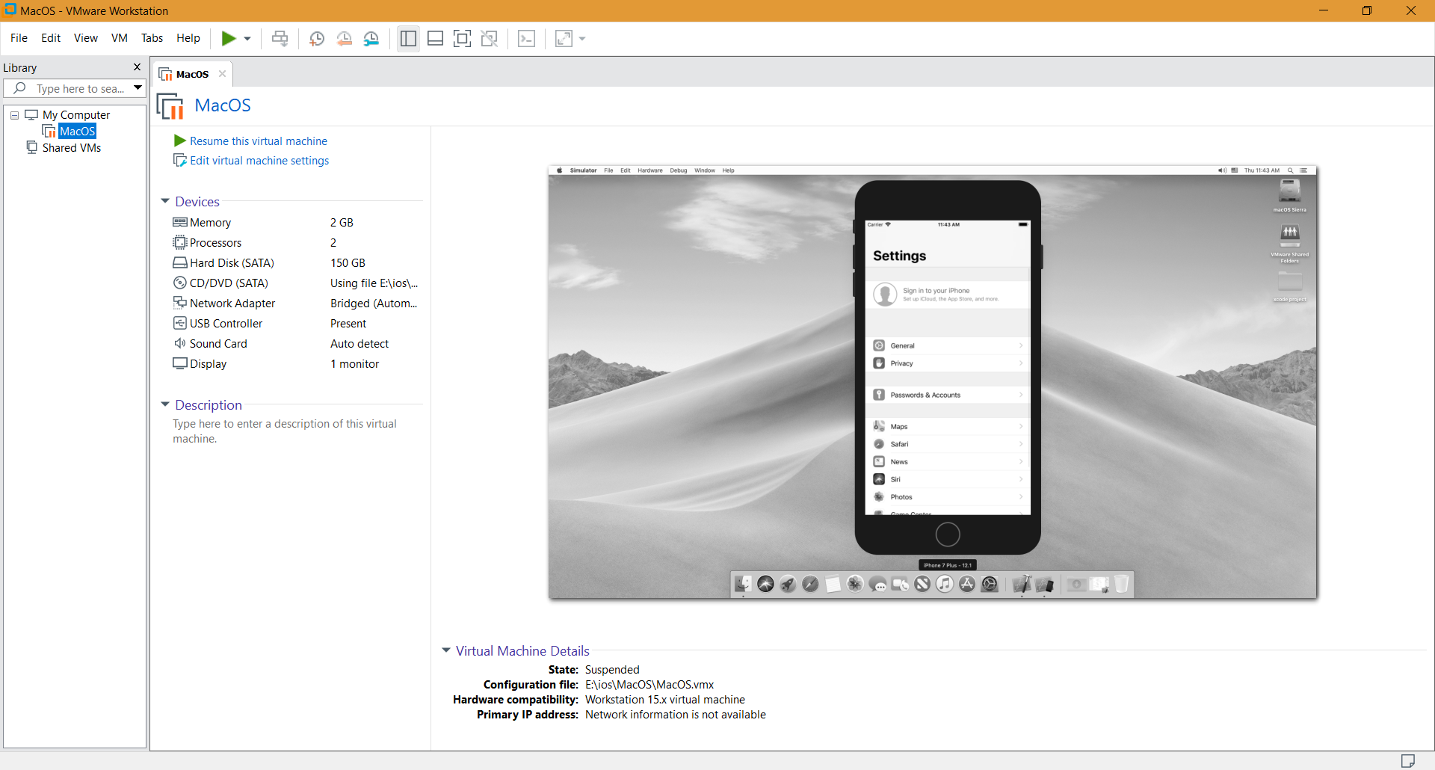
Task: Click Edit virtual machine settings
Action: [x=259, y=161]
